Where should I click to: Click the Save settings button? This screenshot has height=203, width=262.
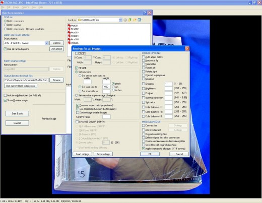[103, 154]
